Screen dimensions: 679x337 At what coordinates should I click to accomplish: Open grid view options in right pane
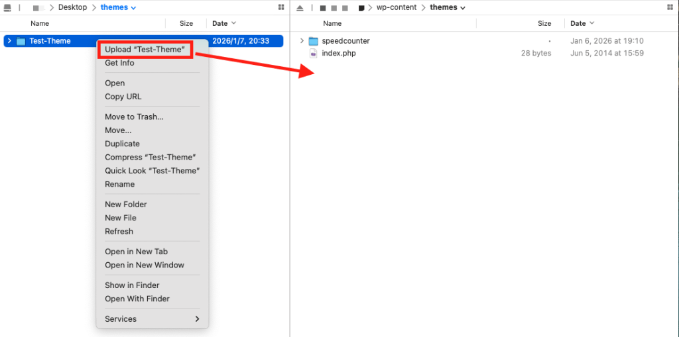coord(670,7)
